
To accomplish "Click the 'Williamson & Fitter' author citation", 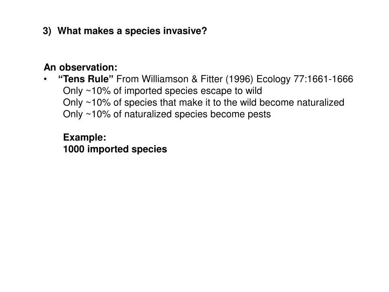I will [182, 79].
